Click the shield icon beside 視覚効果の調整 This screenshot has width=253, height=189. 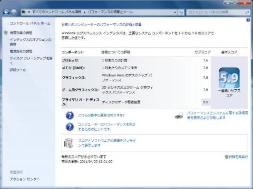[x=6, y=33]
